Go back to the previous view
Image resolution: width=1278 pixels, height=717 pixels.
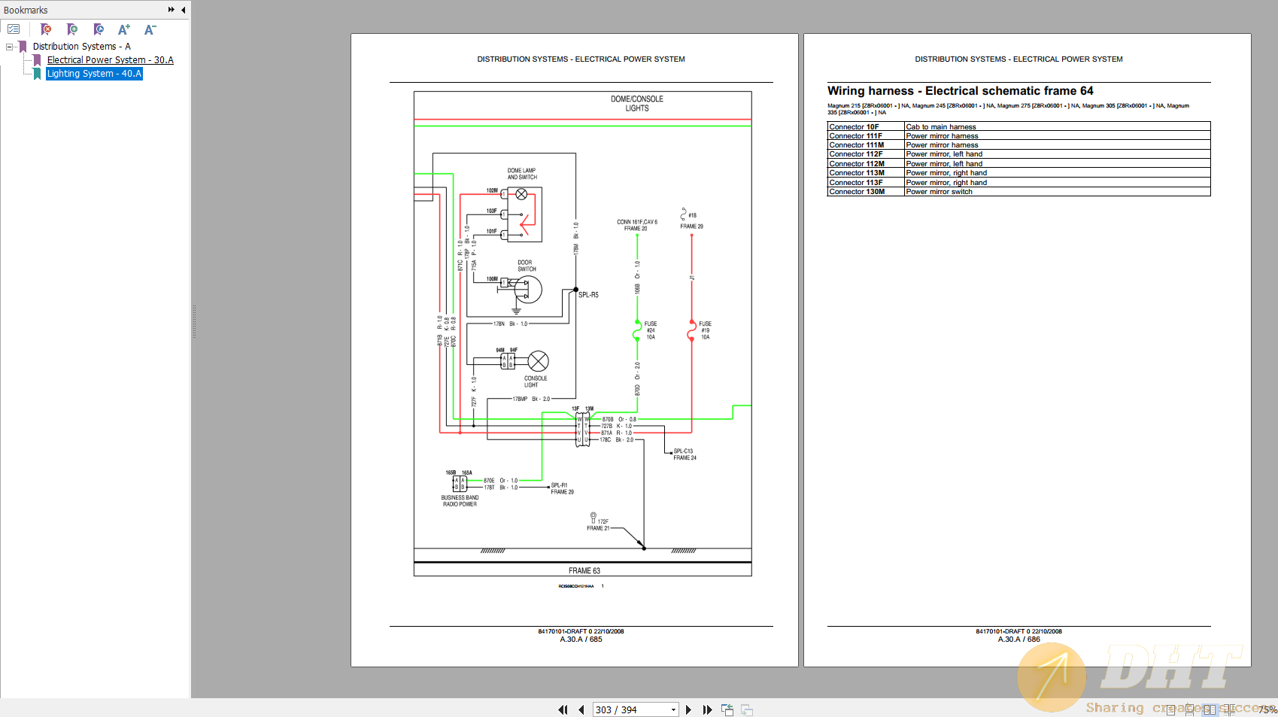[x=727, y=709]
